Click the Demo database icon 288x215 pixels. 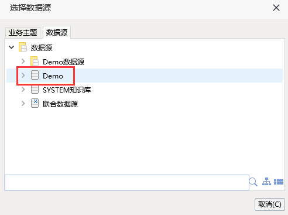pos(35,75)
